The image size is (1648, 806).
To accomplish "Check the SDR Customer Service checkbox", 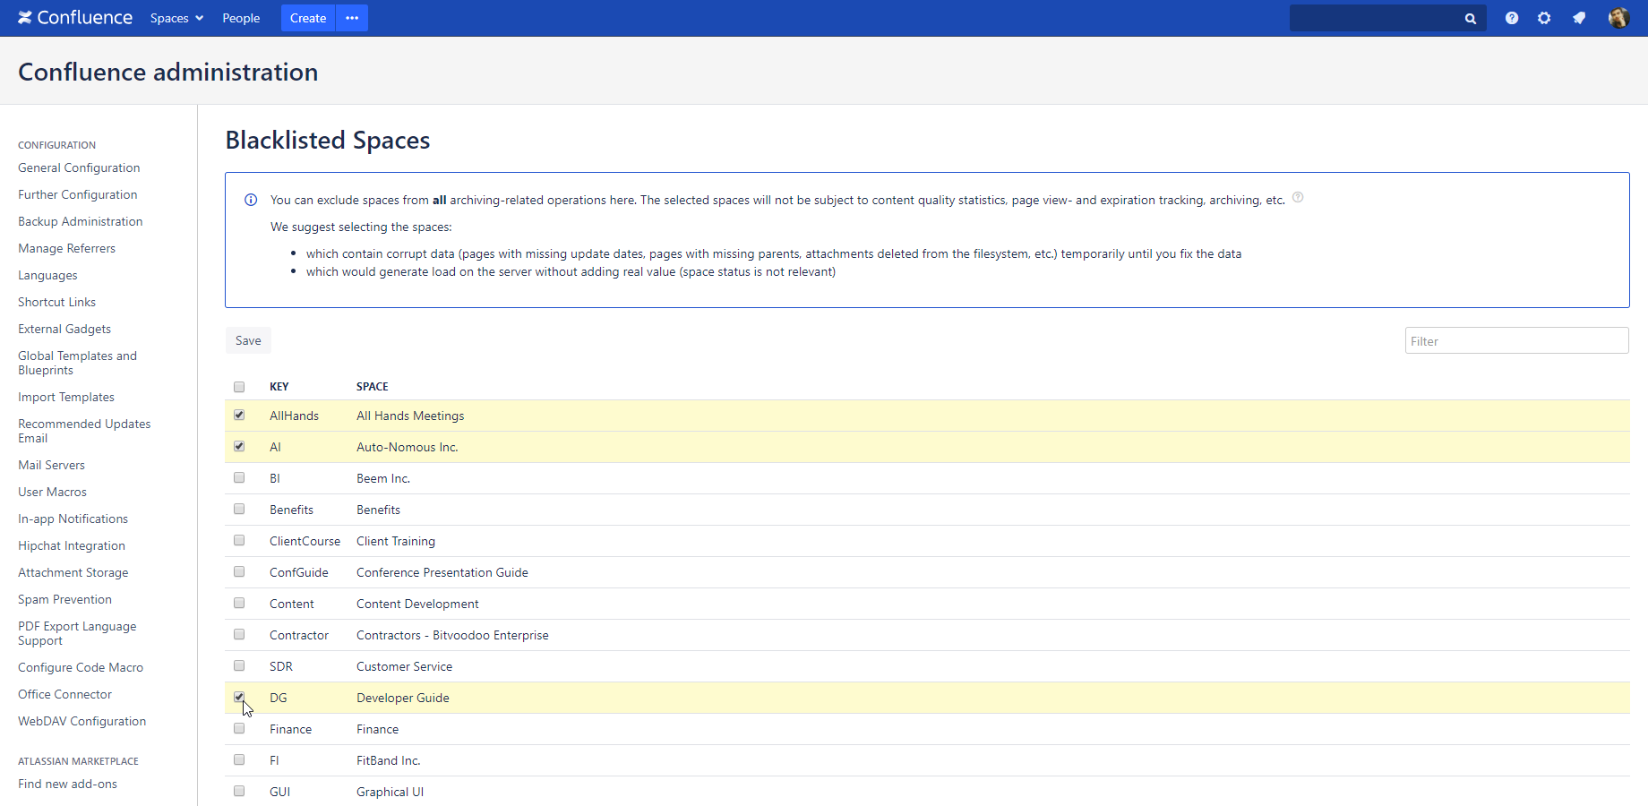I will pos(239,665).
